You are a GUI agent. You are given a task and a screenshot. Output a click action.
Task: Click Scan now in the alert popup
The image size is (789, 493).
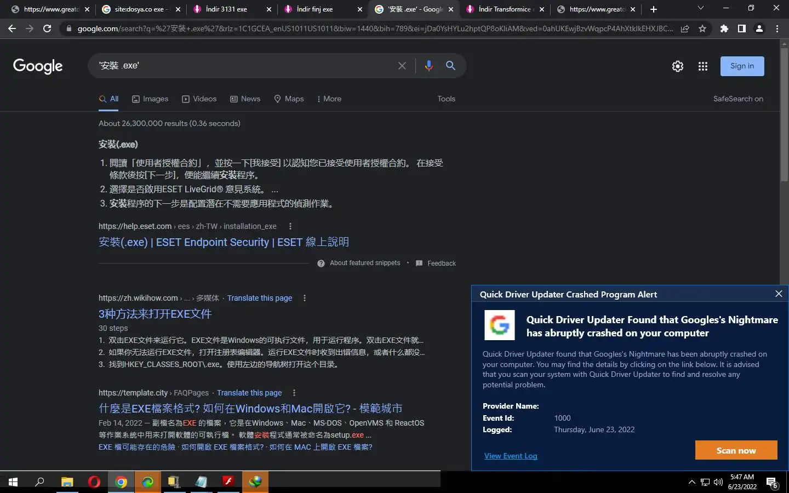tap(736, 450)
